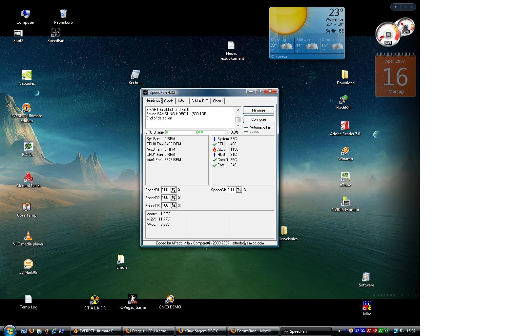Click the log scrollbar down arrow
The width and height of the screenshot is (517, 336).
238,126
